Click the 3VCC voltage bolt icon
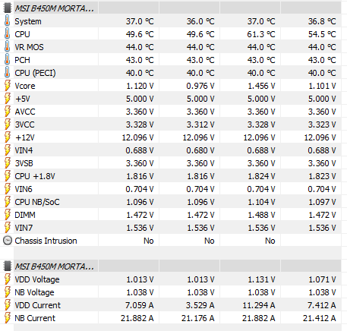Viewport: 347px width, 331px height. tap(8, 125)
